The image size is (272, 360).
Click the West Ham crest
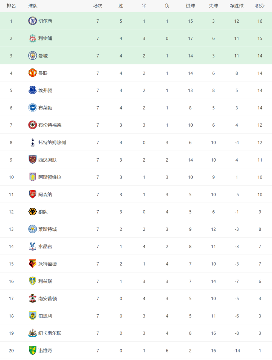tap(32, 159)
